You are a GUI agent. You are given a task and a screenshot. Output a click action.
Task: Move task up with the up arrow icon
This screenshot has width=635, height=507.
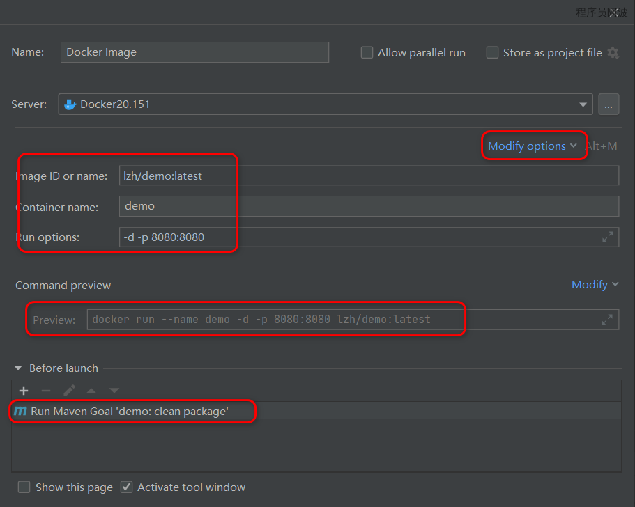(91, 391)
